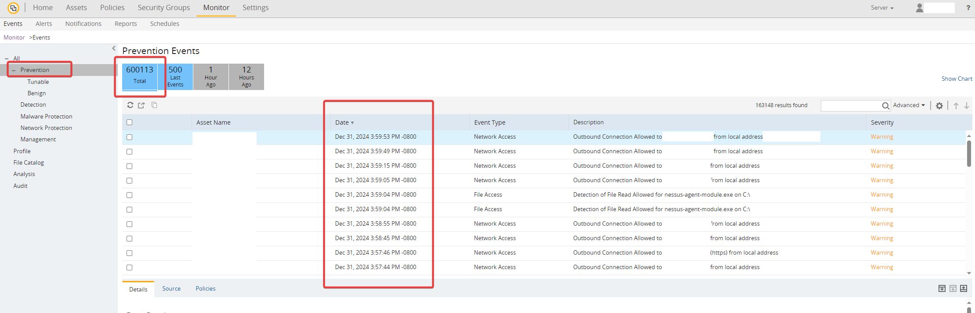Click the export events icon
This screenshot has width=975, height=313.
click(141, 105)
